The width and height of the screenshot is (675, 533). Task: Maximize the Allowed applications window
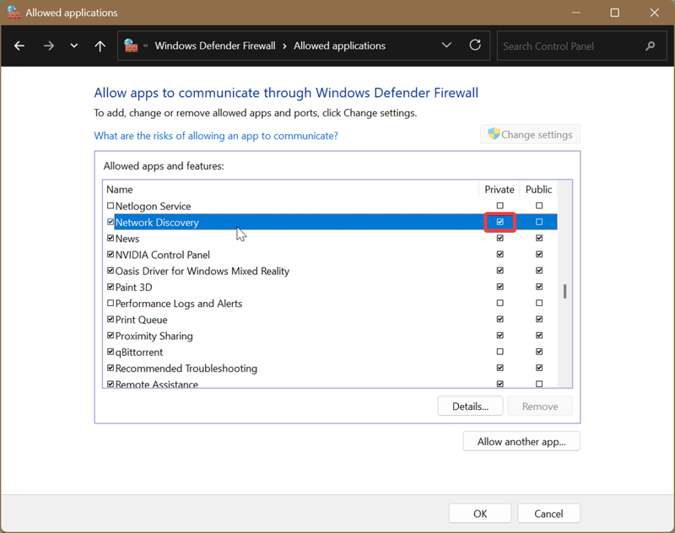(x=615, y=13)
